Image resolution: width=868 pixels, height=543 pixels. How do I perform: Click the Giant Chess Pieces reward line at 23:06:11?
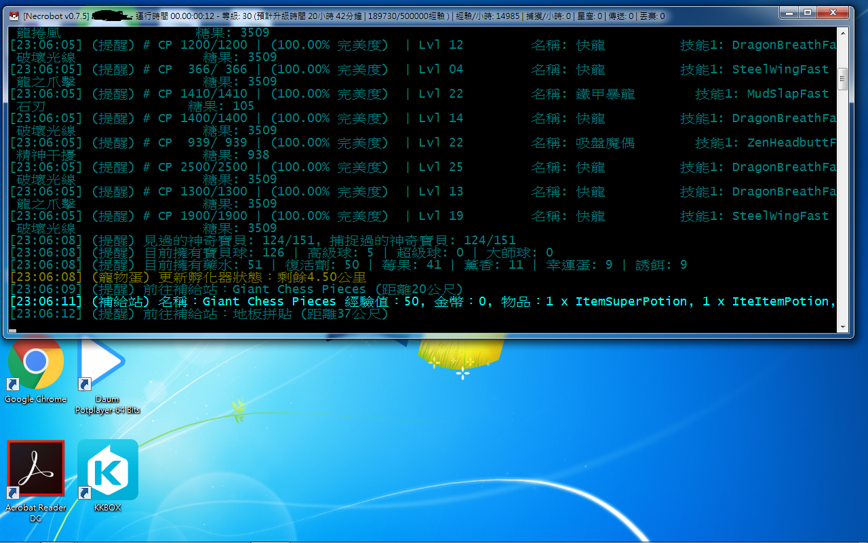[x=423, y=301]
